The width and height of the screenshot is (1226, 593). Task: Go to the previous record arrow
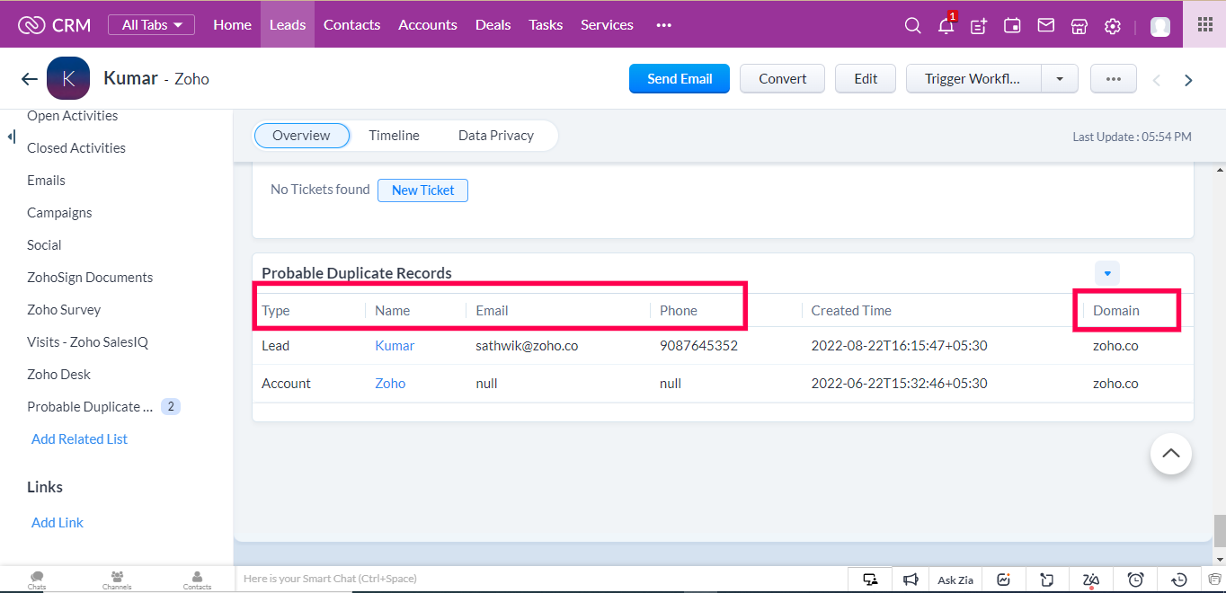(1157, 80)
